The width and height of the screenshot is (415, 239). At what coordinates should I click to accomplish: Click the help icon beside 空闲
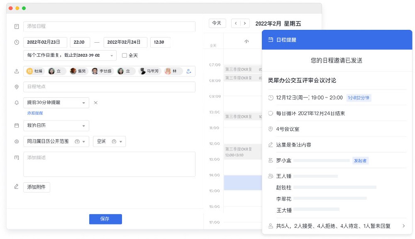pos(114,142)
